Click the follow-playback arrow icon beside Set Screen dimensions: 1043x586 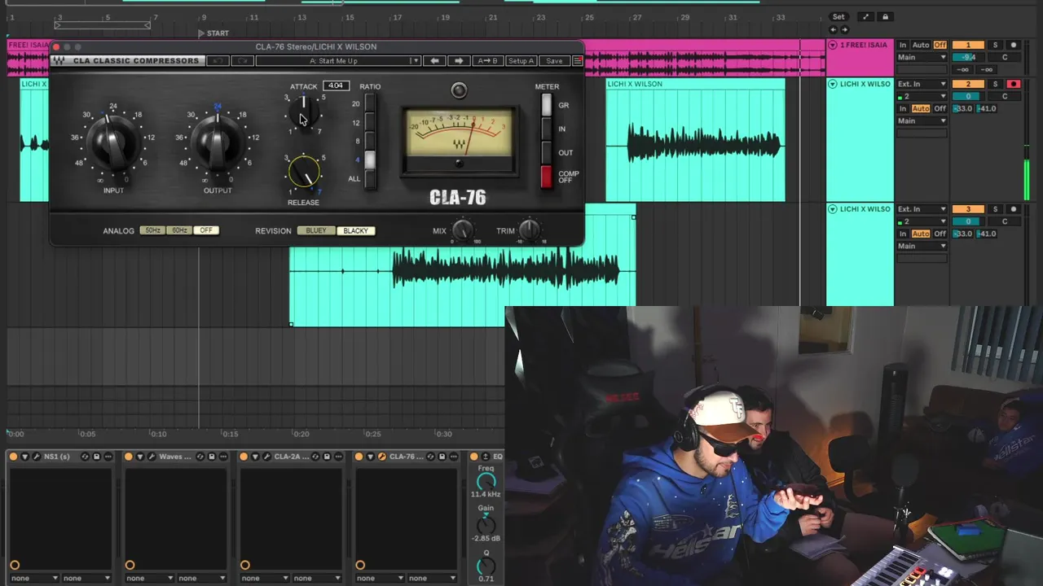coord(865,16)
